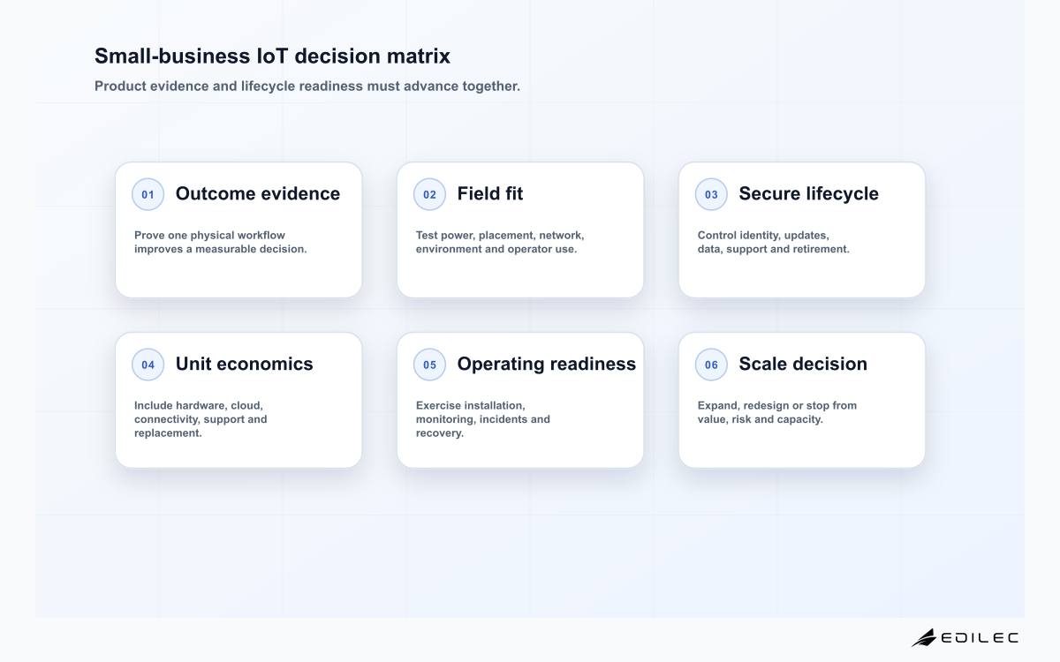Click the 'Prove one physical workflow' description
This screenshot has width=1060, height=662.
point(221,242)
